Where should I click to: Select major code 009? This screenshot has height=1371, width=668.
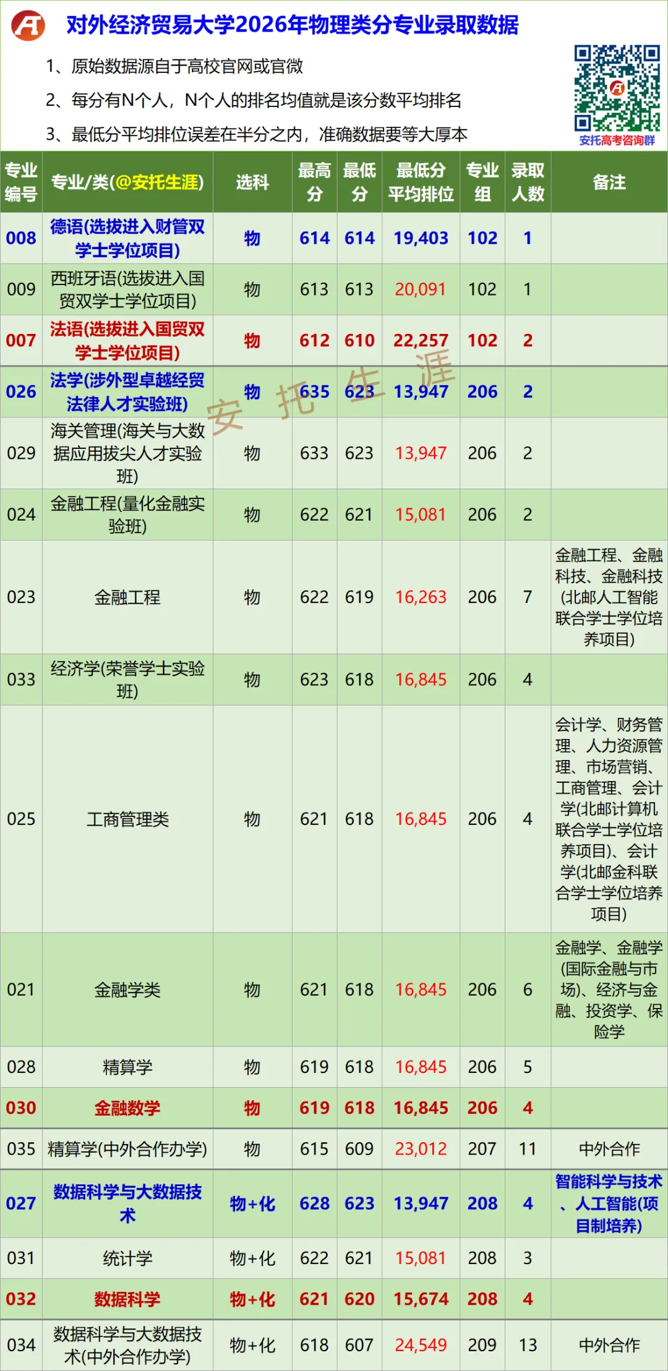coord(21,289)
